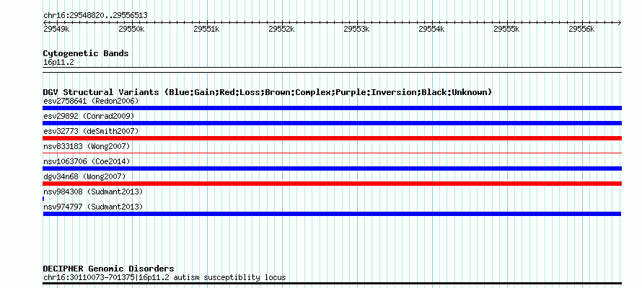Click the 29550k ruler tick label

tap(131, 29)
